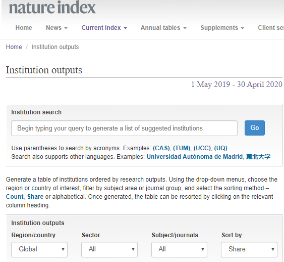Open the Share definition link

coord(35,197)
